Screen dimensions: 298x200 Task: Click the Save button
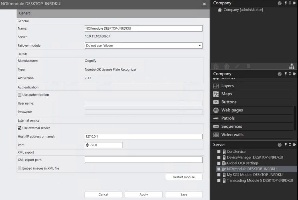pos(184,195)
